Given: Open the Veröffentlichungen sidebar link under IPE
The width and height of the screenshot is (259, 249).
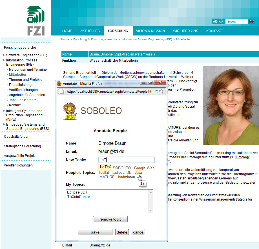Looking at the screenshot, I should coord(23,90).
